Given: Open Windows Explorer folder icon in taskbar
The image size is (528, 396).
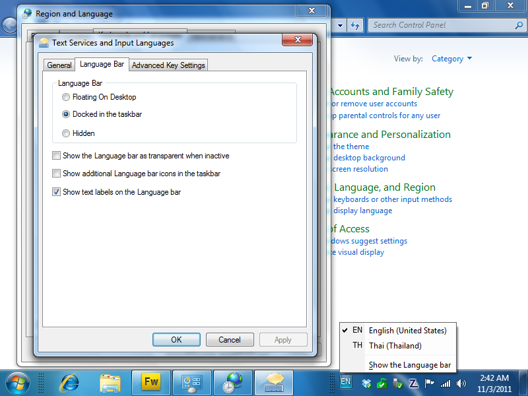Looking at the screenshot, I should 110,383.
